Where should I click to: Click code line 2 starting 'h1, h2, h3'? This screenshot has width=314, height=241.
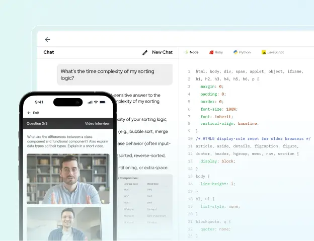point(227,79)
